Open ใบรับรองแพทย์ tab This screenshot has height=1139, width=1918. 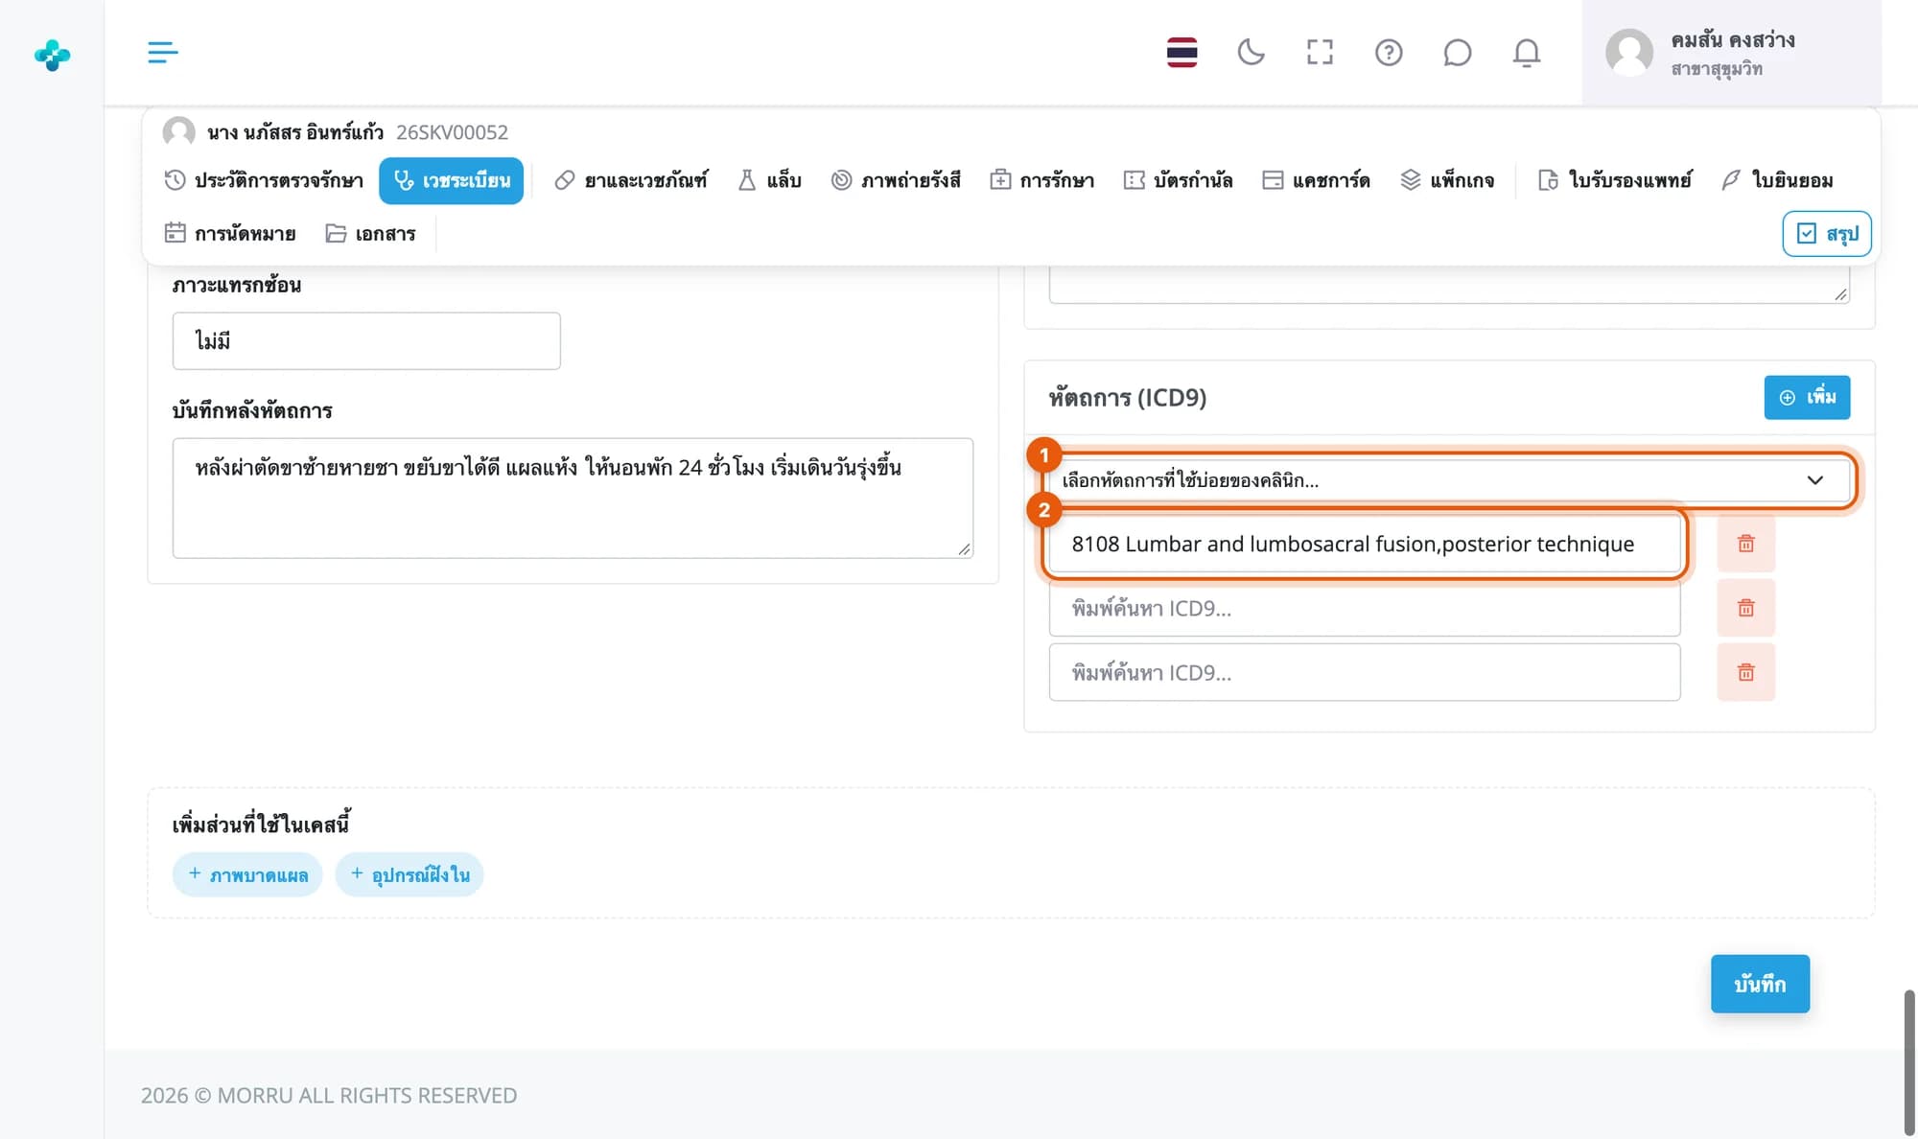click(x=1615, y=180)
